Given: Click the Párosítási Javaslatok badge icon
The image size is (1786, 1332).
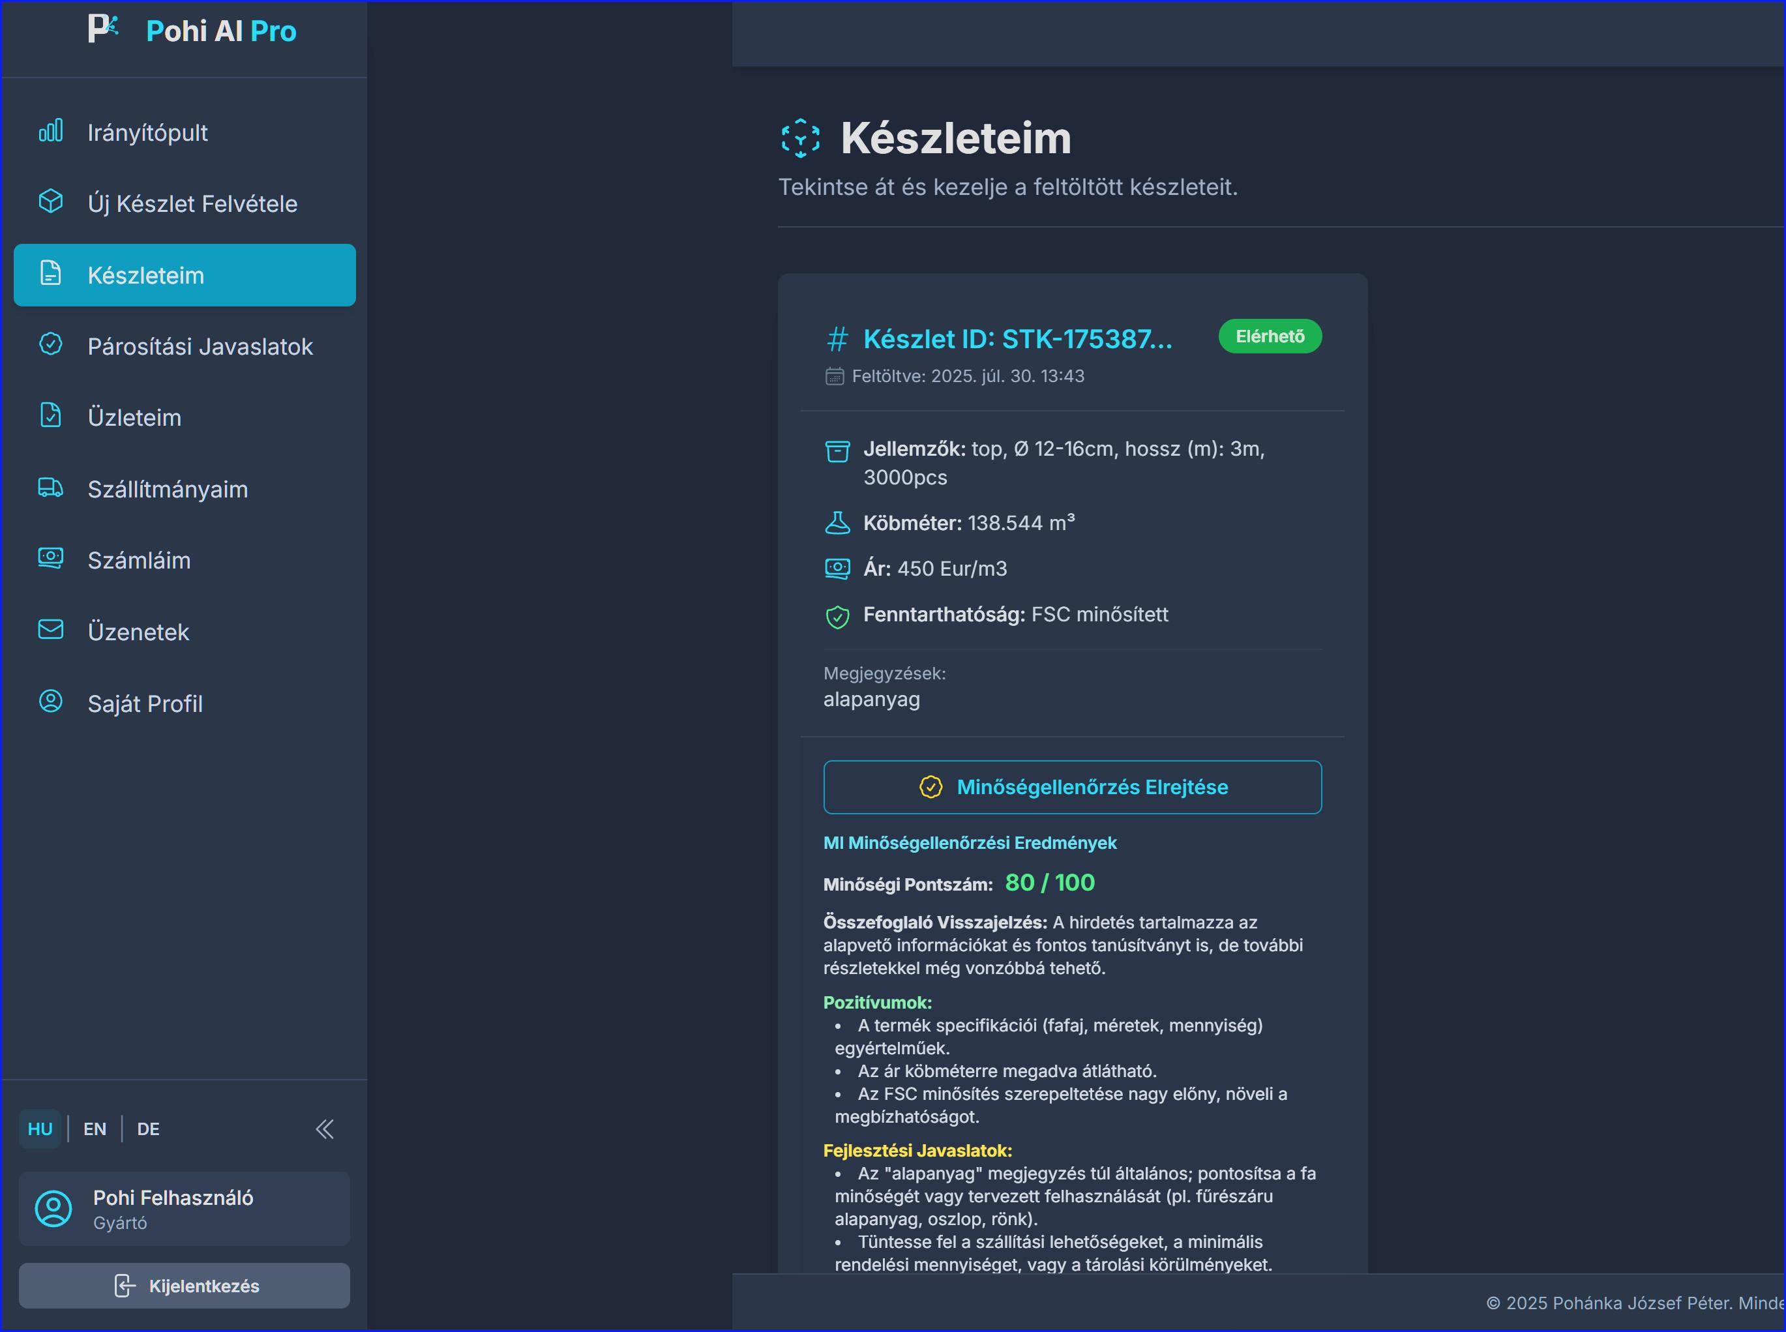Looking at the screenshot, I should click(x=51, y=344).
